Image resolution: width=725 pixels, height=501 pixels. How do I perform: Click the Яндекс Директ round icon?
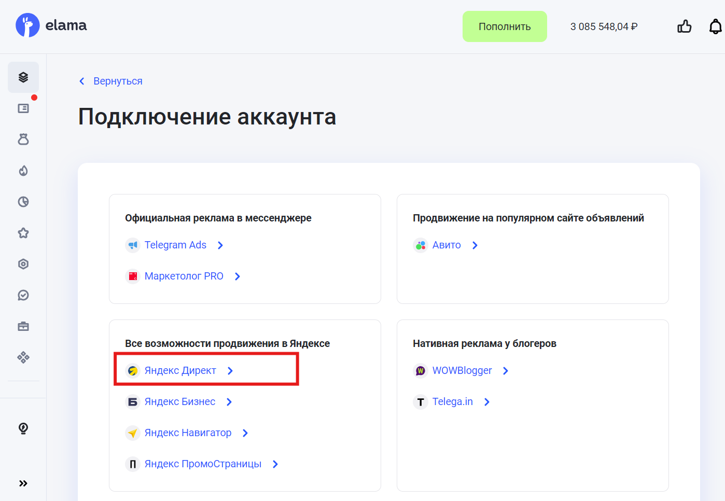coord(133,371)
